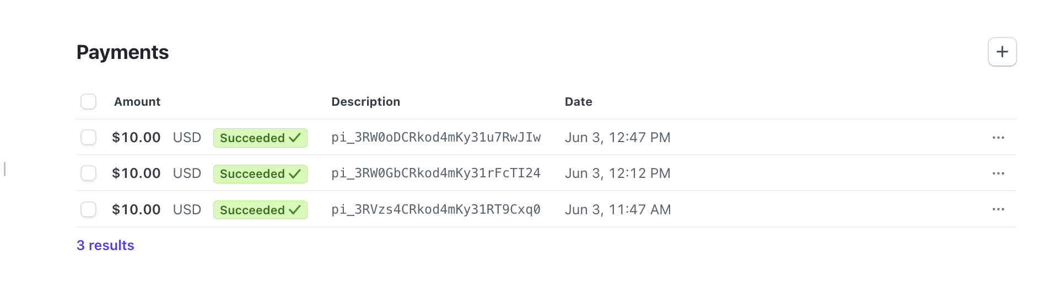Click the Succeeded badge on second payment
Viewport: 1046px width, 282px height.
260,174
